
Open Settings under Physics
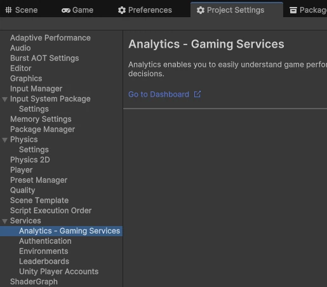[x=34, y=150]
